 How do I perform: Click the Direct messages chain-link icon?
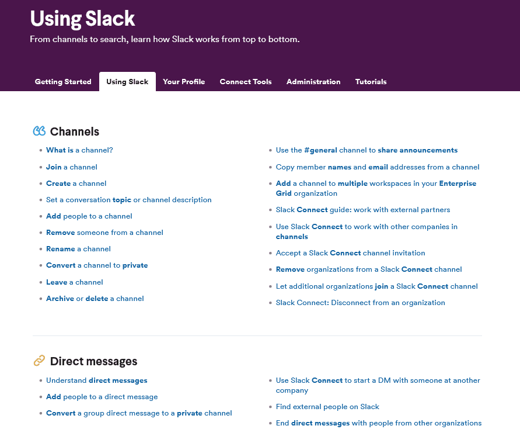point(39,361)
